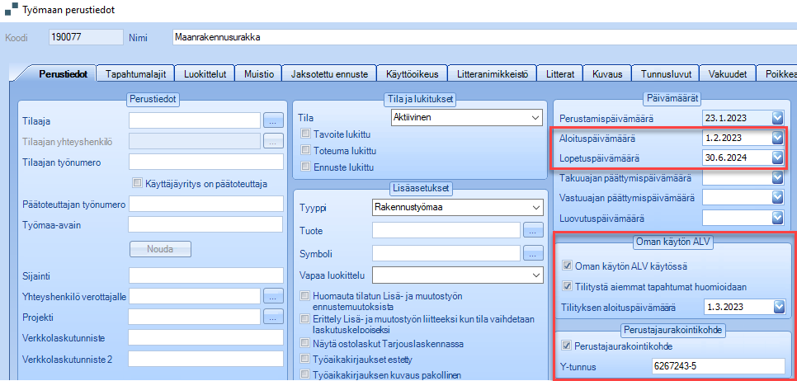This screenshot has height=381, width=797.
Task: Click the Työmaa-avain input field
Action: tap(206, 224)
